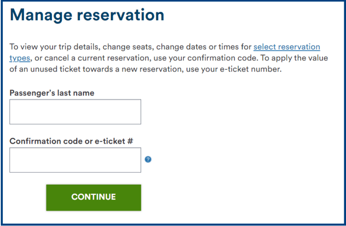Screen dimensions: 346x226
Task: Click the green CONTINUE button
Action: (x=94, y=198)
